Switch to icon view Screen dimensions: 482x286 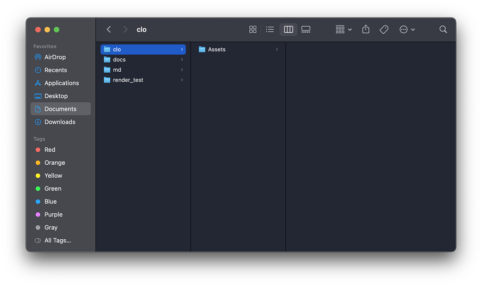(253, 29)
